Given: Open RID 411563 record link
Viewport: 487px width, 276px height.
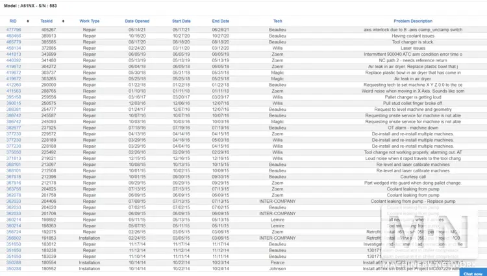Looking at the screenshot, I should click(x=14, y=91).
